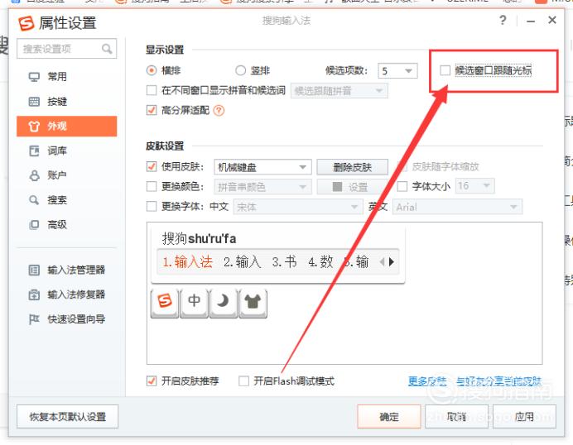Open the 更多皮肤 link
This screenshot has width=573, height=445.
point(427,381)
